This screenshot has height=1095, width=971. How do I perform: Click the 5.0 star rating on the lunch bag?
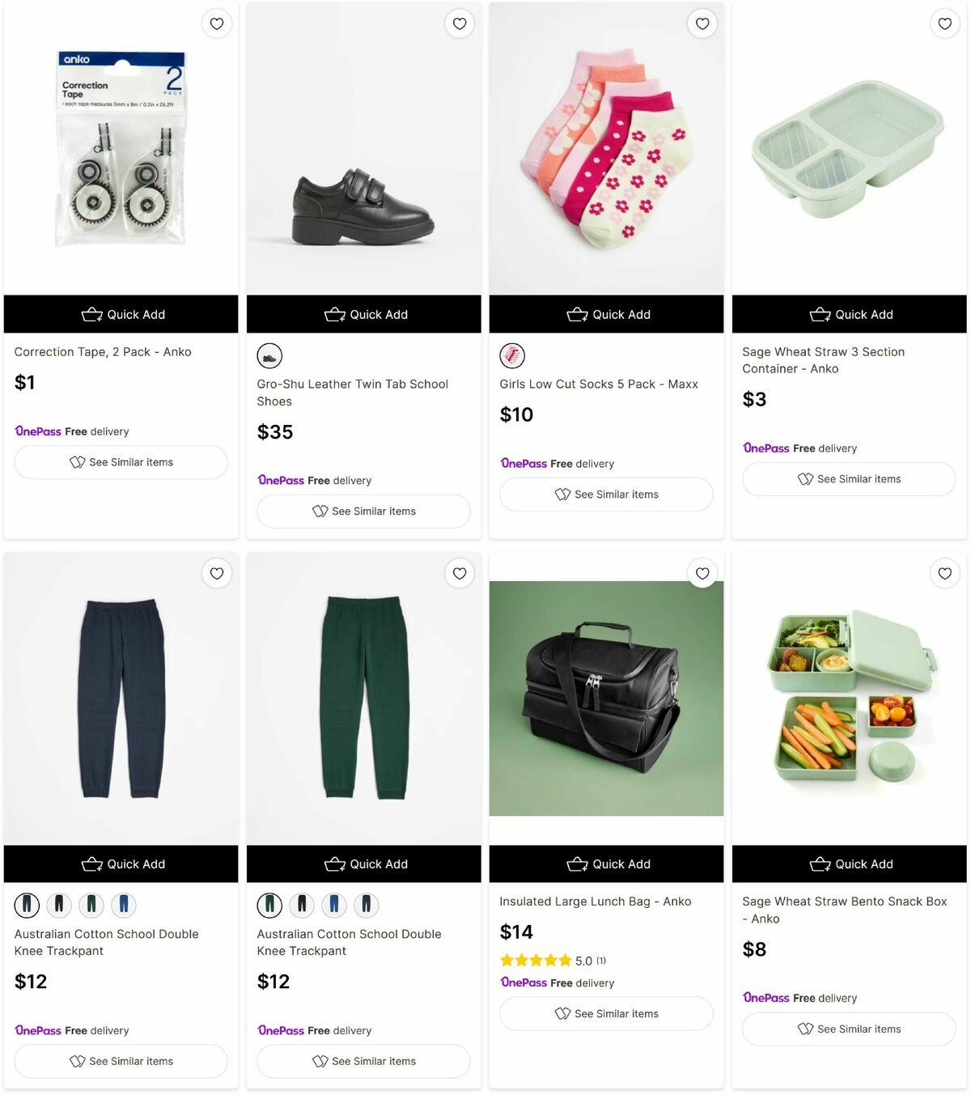[x=536, y=960]
